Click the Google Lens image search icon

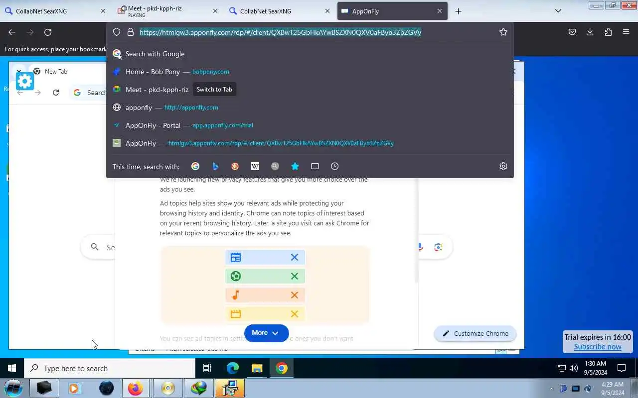click(x=439, y=247)
